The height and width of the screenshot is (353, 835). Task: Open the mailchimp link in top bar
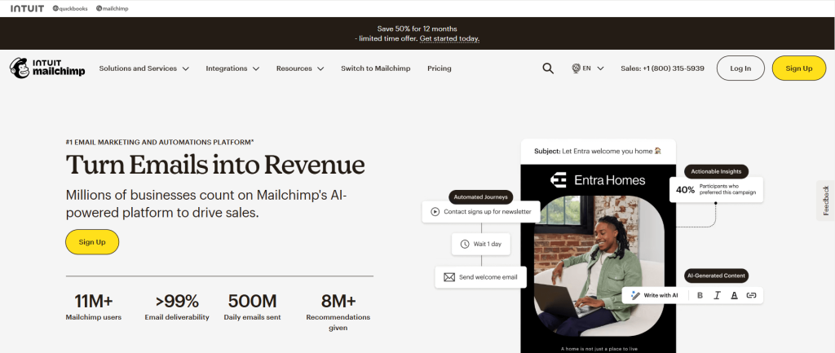pos(112,8)
